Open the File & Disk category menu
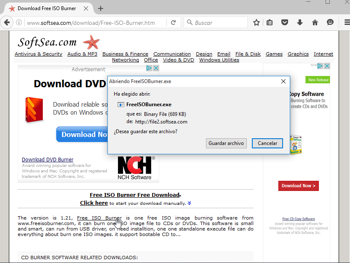This screenshot has height=263, width=350. (248, 54)
